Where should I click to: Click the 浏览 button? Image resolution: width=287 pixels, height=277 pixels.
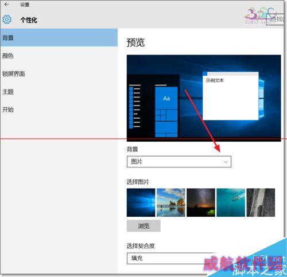click(x=143, y=226)
